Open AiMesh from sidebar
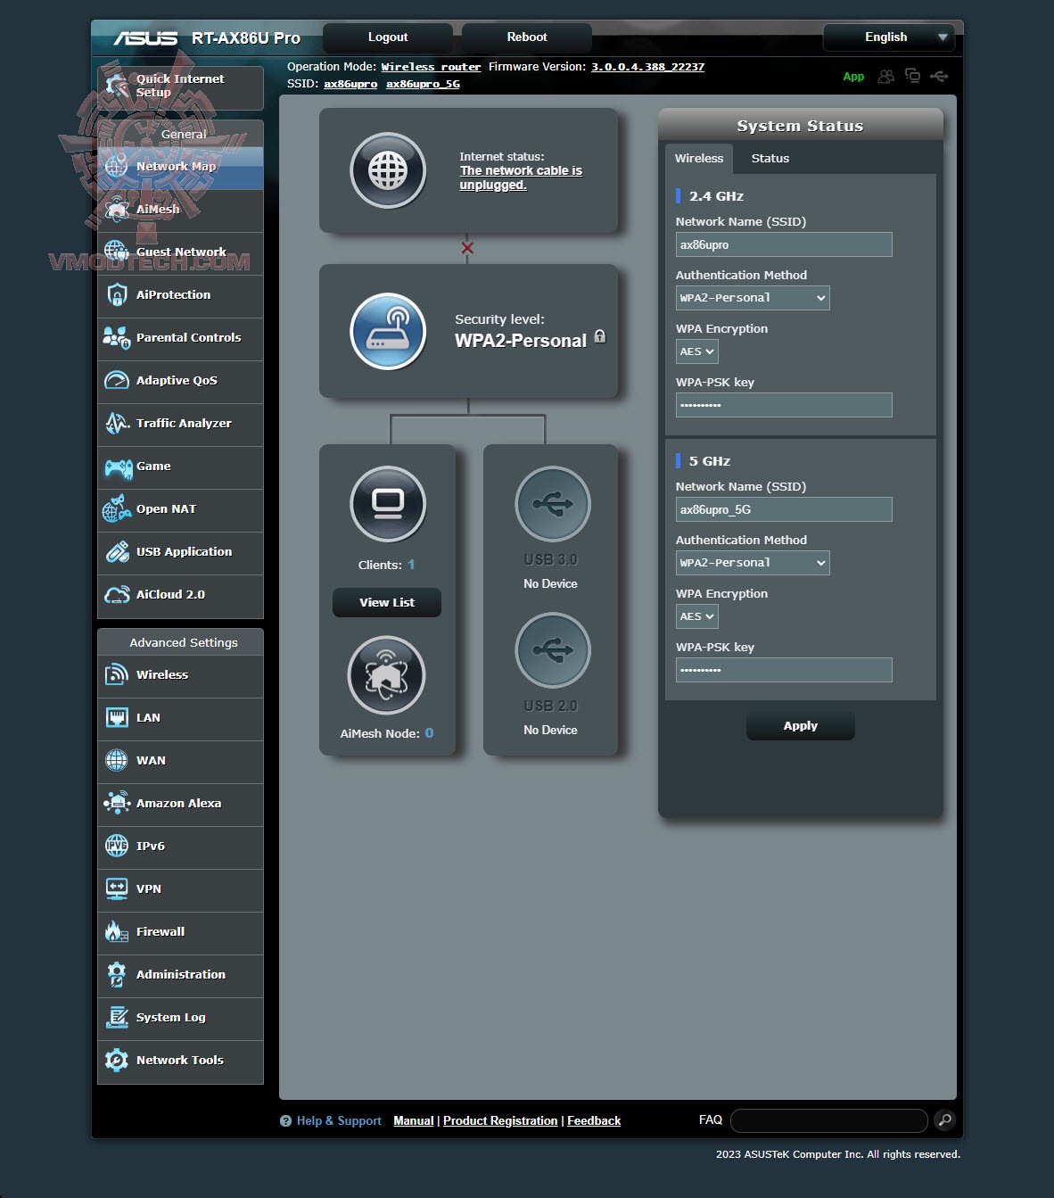 pyautogui.click(x=180, y=210)
